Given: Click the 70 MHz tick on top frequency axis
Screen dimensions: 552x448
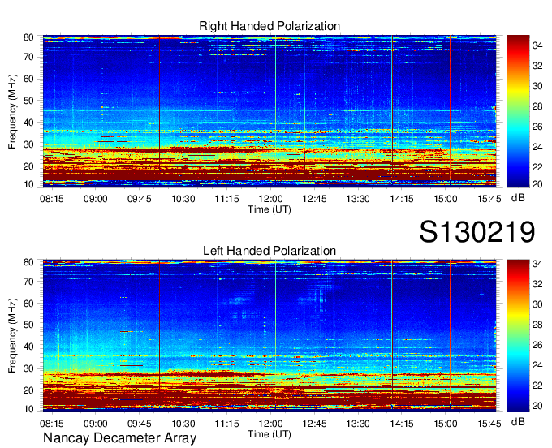Looking at the screenshot, I should 28,57.
